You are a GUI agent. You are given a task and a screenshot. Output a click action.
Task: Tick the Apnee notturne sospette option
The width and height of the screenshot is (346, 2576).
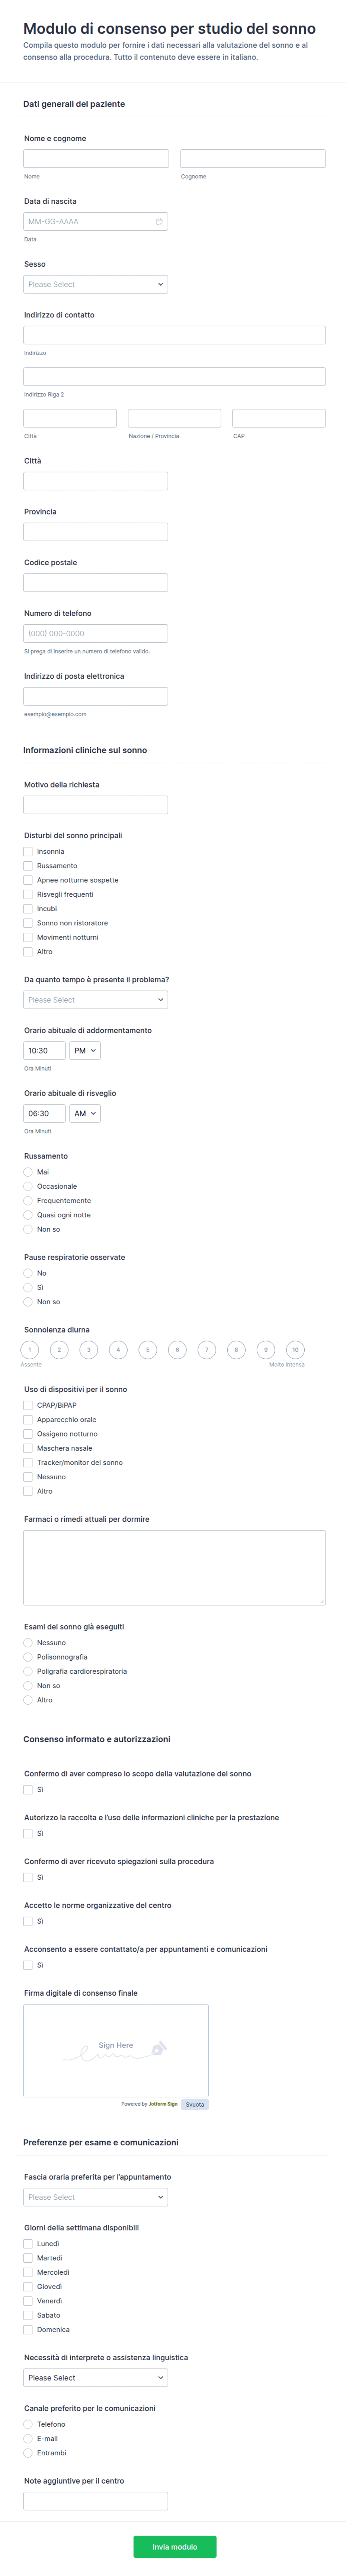pos(28,880)
